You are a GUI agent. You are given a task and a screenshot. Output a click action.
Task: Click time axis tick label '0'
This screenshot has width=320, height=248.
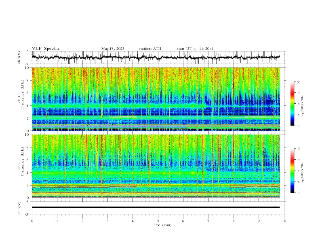(x=32, y=221)
